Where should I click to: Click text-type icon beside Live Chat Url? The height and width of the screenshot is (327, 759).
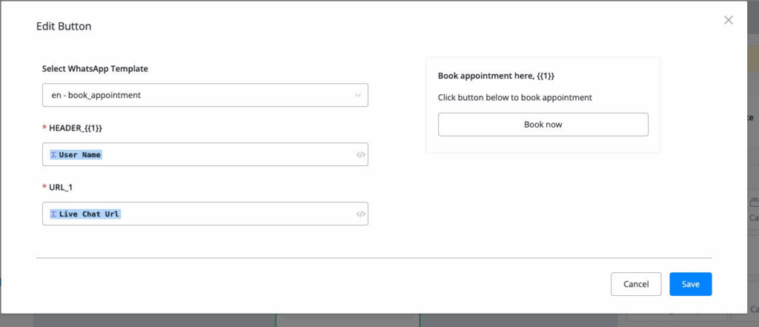click(x=53, y=214)
